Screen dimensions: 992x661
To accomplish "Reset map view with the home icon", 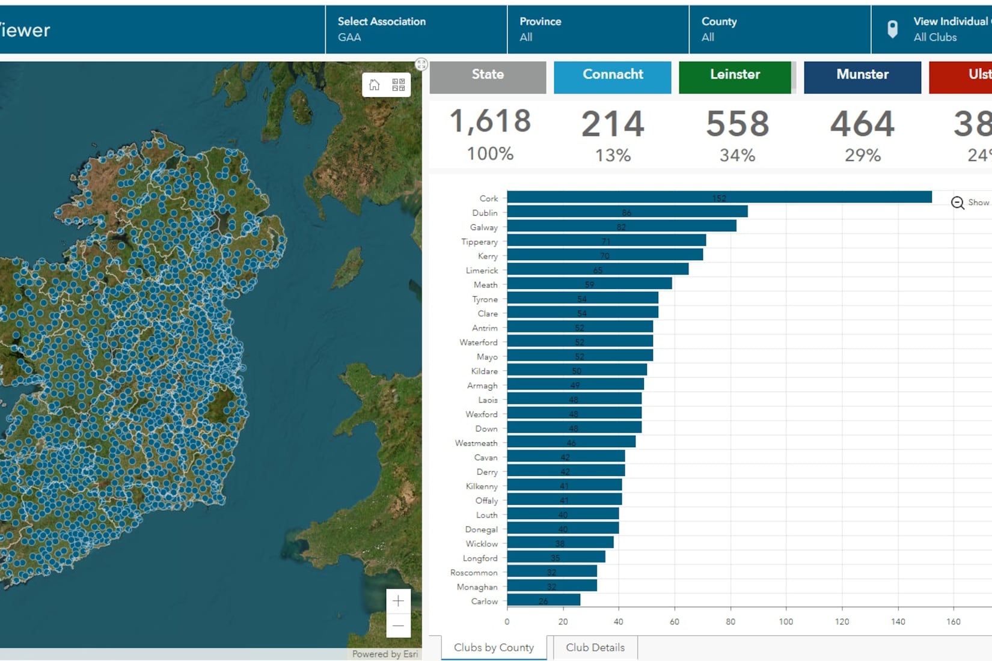I will 375,85.
